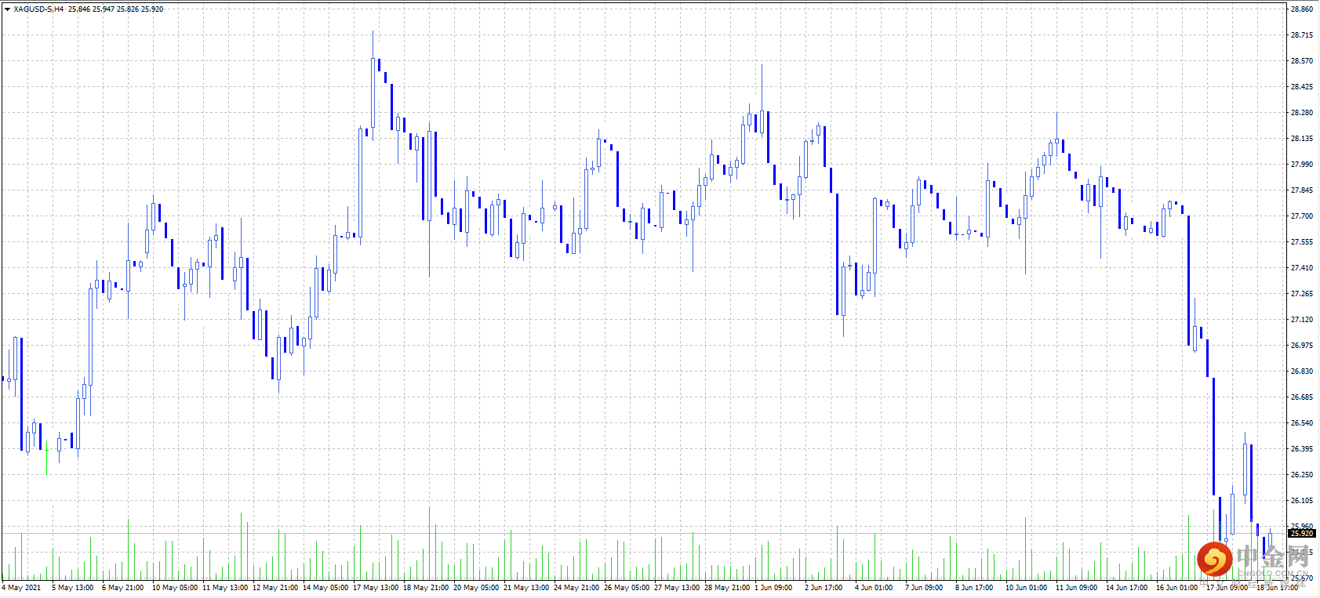Click the 18 May 21:00 time label
This screenshot has height=598, width=1320.
pos(426,588)
